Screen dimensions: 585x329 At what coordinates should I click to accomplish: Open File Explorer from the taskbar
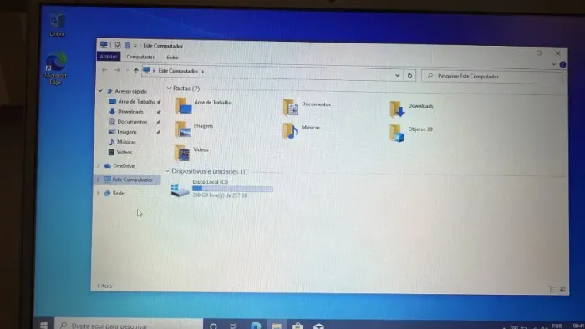277,326
